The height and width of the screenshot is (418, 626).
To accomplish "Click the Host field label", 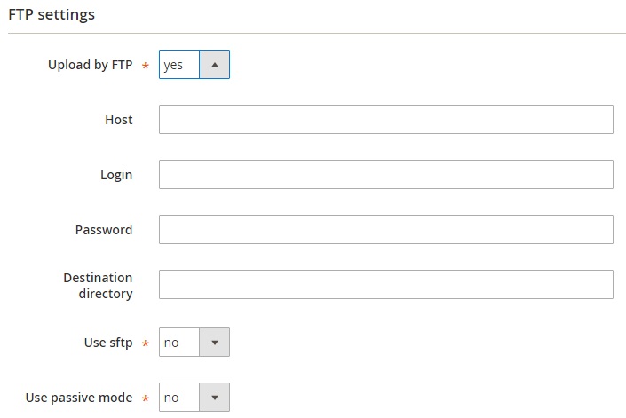I will (x=119, y=120).
